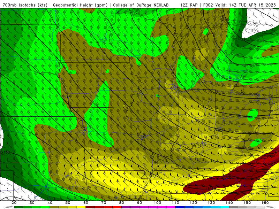279x209 pixels.
Task: Select the 'College of DuPage NEXLAB' header text
Action: [x=141, y=5]
